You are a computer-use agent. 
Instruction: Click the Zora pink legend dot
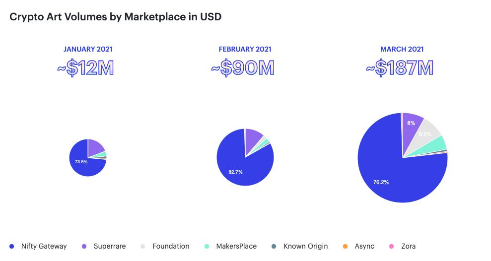click(392, 246)
